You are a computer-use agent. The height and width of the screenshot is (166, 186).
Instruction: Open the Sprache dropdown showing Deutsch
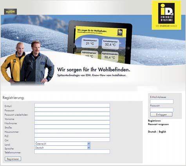pyautogui.click(x=63, y=148)
